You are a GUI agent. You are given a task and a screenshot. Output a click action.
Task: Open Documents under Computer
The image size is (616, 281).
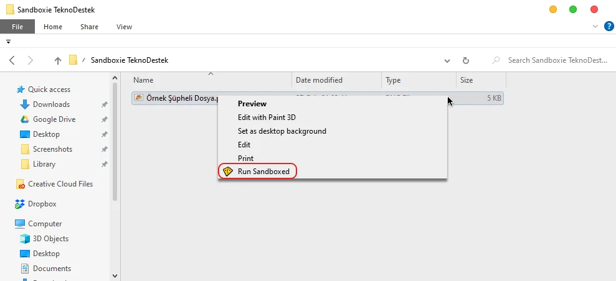pyautogui.click(x=52, y=269)
